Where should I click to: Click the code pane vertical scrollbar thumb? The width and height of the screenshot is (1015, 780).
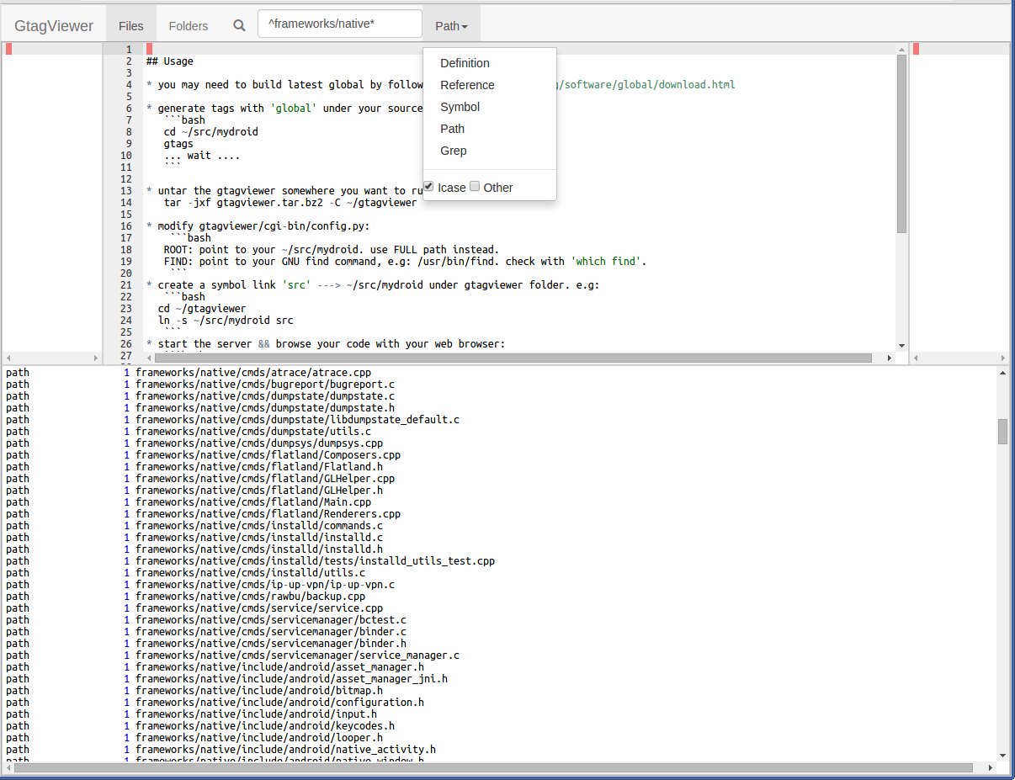[x=901, y=144]
